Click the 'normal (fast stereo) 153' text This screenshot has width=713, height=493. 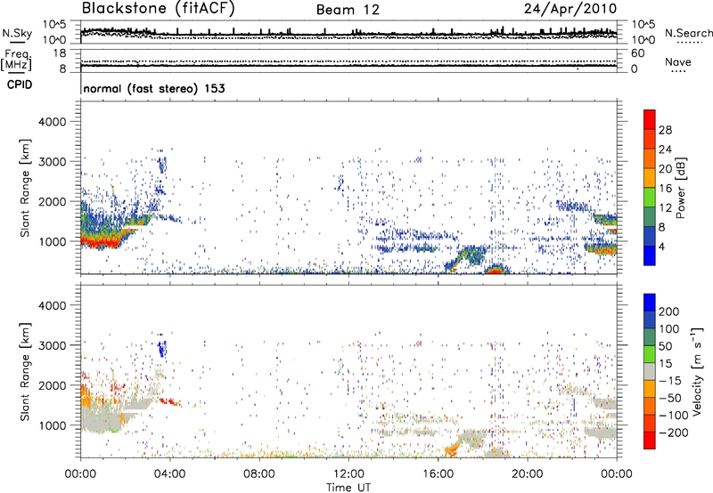(154, 88)
